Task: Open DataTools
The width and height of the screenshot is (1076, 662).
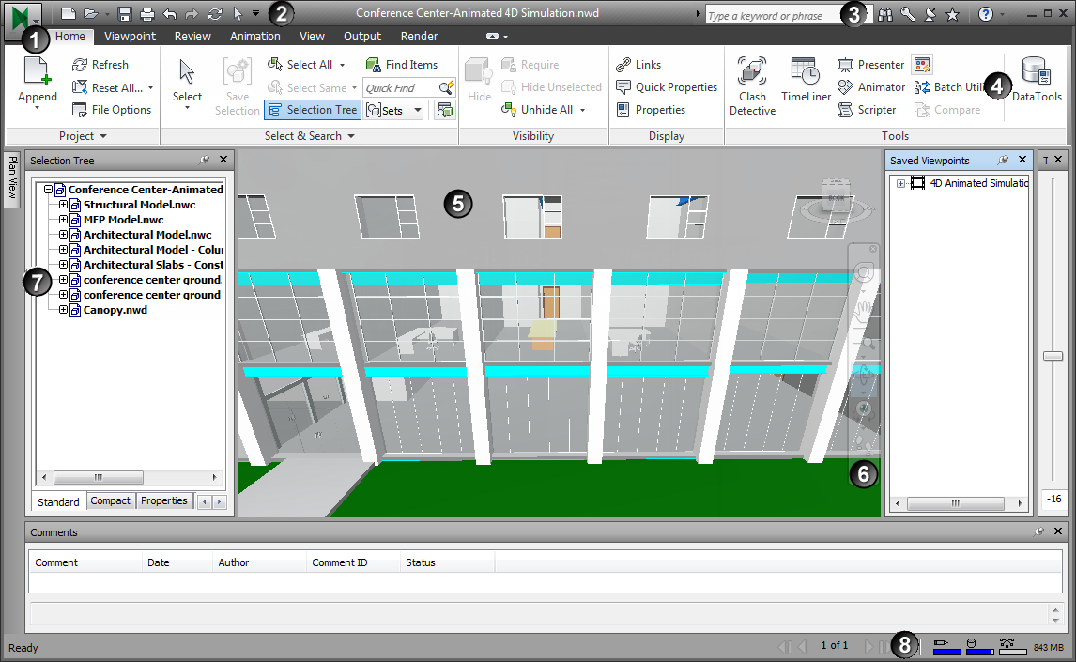Action: tap(1037, 80)
